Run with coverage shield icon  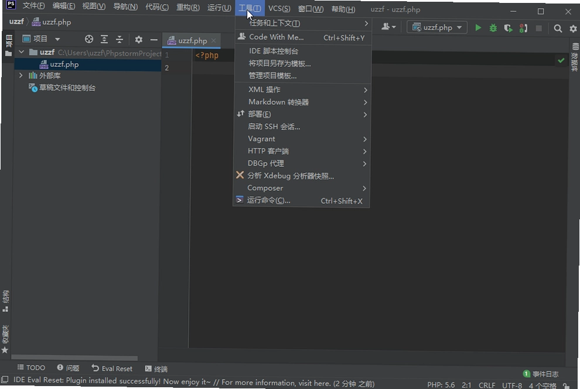[x=509, y=28]
